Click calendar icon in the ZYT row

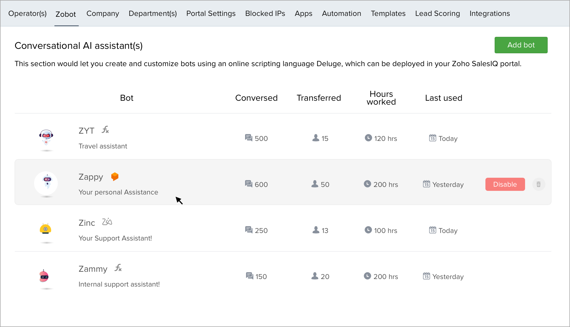(x=432, y=138)
